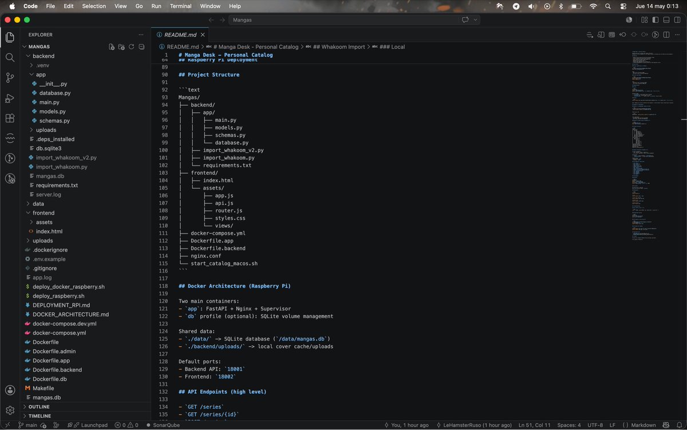
Task: Expand the .venv folder
Action: (85, 65)
